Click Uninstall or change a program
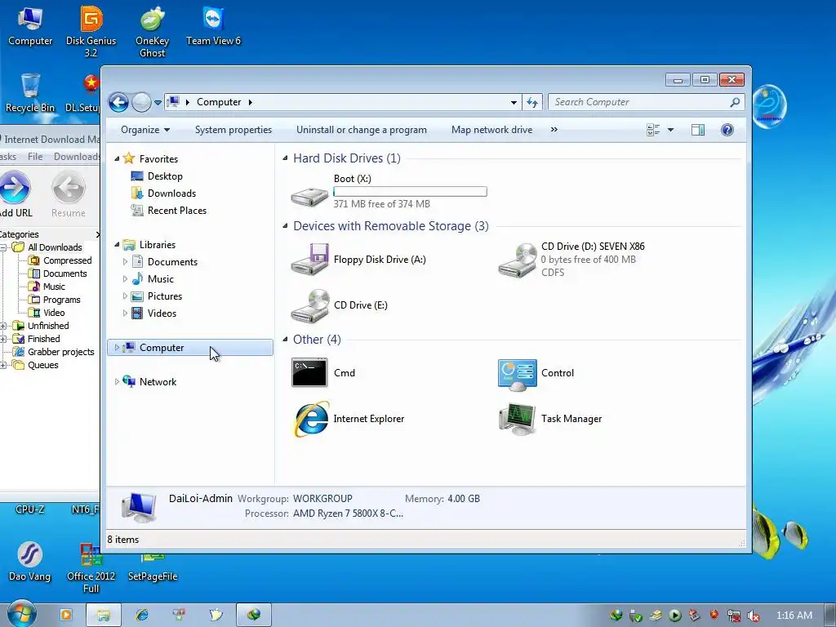The width and height of the screenshot is (836, 627). click(x=362, y=130)
